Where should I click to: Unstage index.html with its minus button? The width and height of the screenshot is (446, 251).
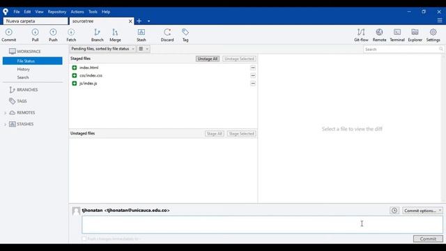[253, 68]
